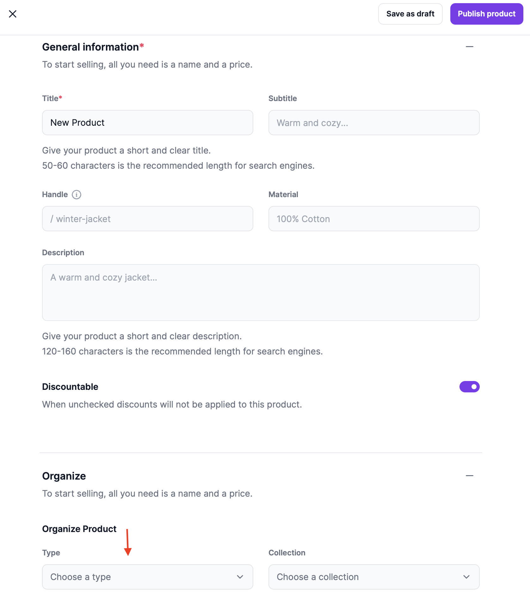Click the General information heading
The height and width of the screenshot is (599, 530).
[x=90, y=47]
